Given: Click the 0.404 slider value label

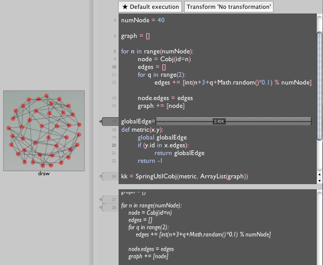Looking at the screenshot, I should tap(219, 121).
